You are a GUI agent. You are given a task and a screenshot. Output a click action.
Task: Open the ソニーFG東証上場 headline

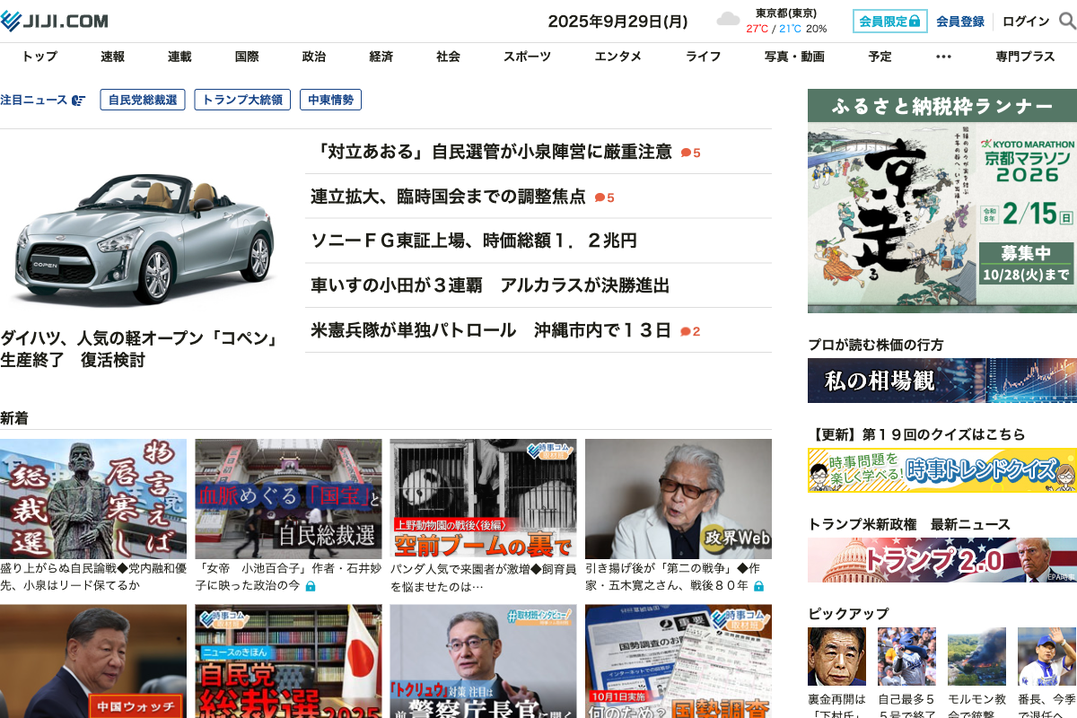coord(473,241)
